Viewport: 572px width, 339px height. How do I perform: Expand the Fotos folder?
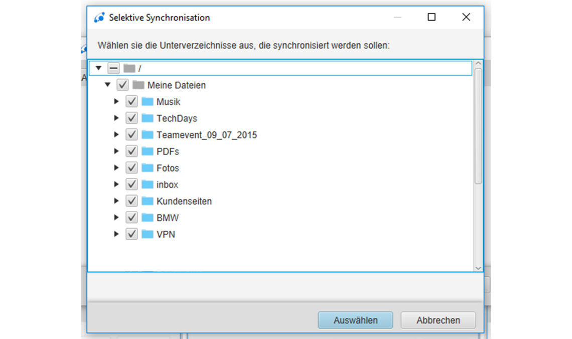click(x=116, y=167)
